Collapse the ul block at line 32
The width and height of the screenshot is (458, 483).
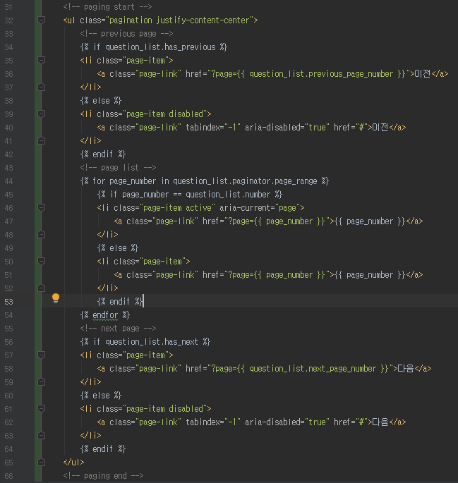coord(42,20)
